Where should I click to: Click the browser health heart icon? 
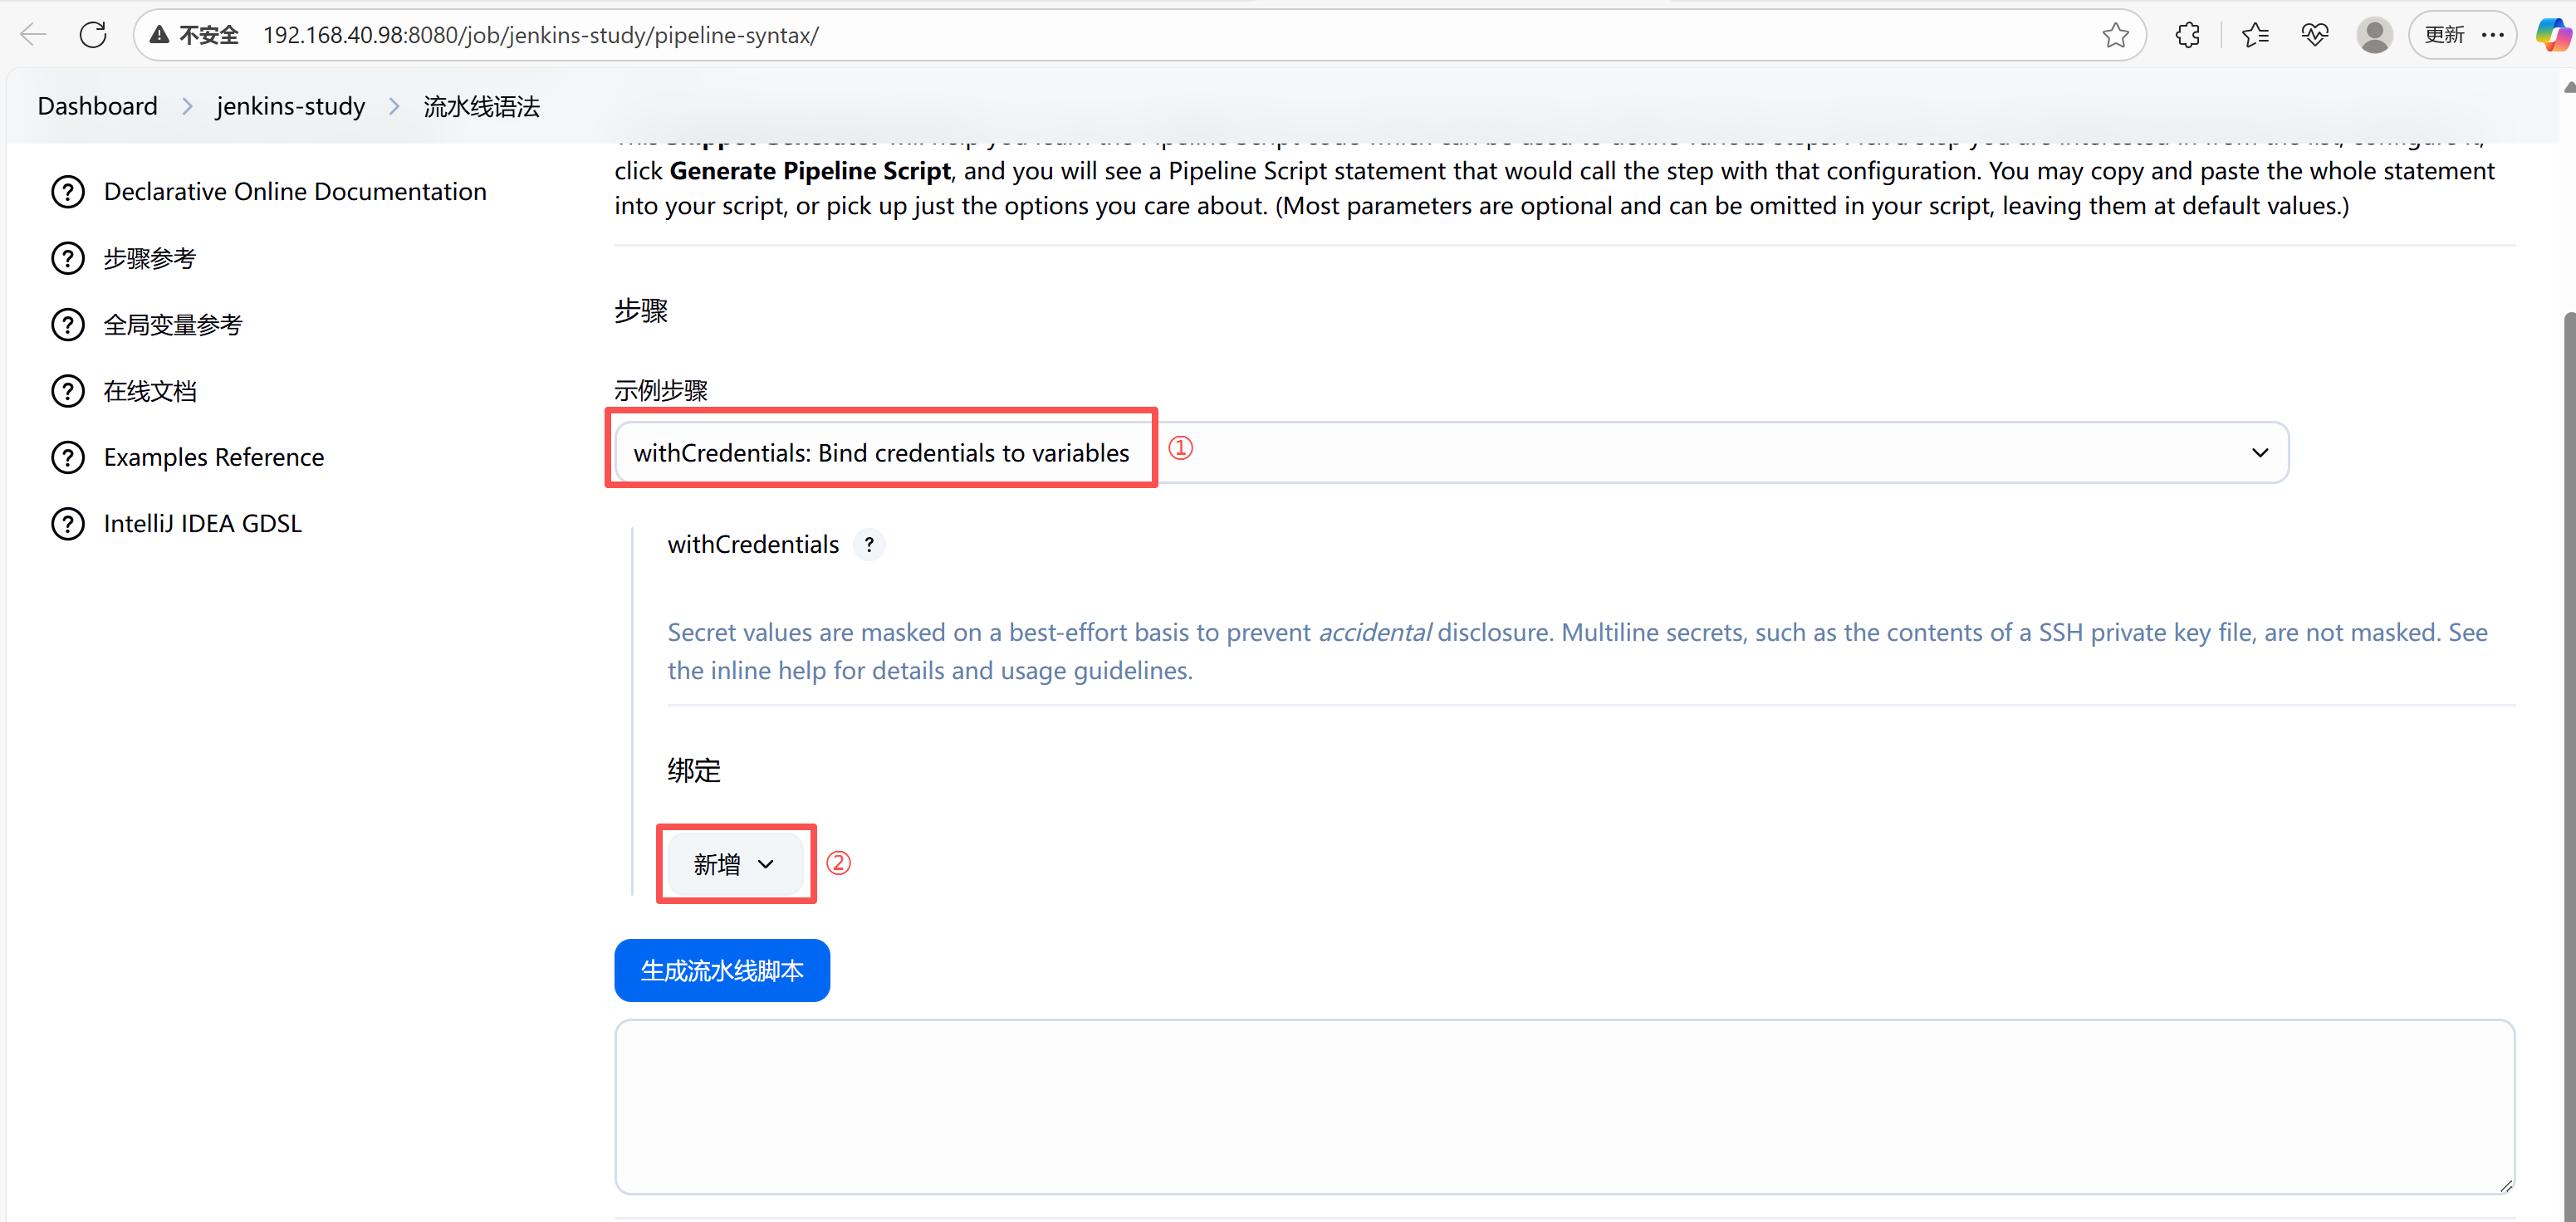tap(2314, 35)
